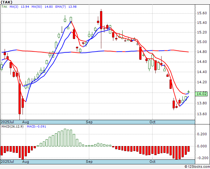Click the tallest red candle in early September

point(101,20)
